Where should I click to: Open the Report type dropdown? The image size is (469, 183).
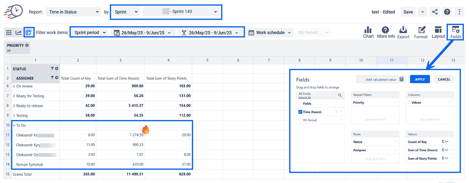click(x=74, y=12)
